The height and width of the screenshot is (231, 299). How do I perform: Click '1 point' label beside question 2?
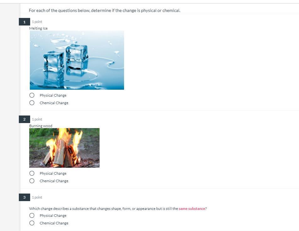(37, 119)
